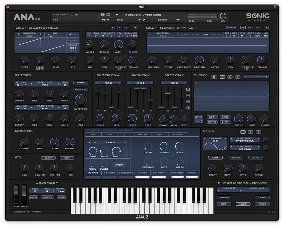Open the help question mark icon
284x227 pixels.
pyautogui.click(x=103, y=15)
